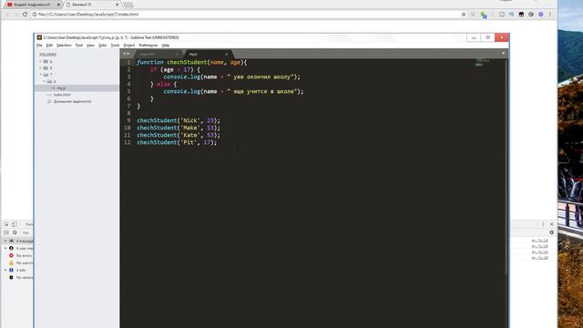Open a new Chrome tab
Viewport: 583px width, 328px height.
(128, 5)
